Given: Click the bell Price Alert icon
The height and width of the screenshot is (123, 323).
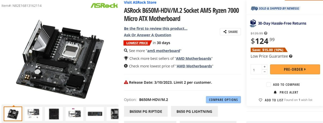Looking at the screenshot, I should coord(275,92).
